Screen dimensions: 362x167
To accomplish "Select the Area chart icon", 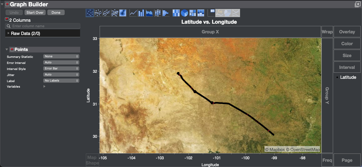I will click(x=149, y=13).
